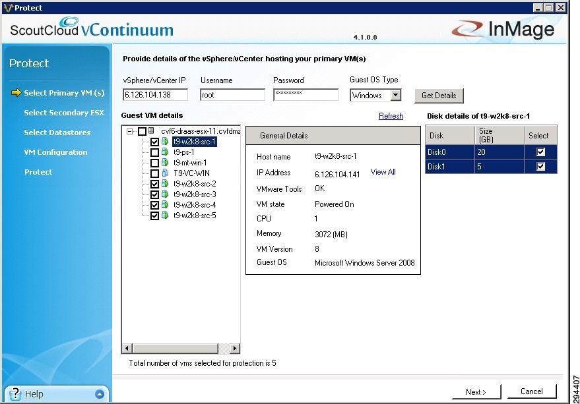Screen dimensions: 580x404
Task: Collapse the cvf6-draas-esx-11 tree node
Action: pyautogui.click(x=129, y=131)
